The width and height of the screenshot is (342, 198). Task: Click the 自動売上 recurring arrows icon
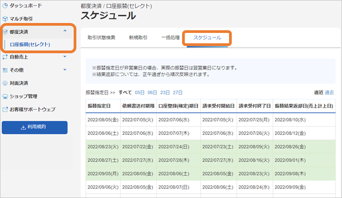coord(5,57)
